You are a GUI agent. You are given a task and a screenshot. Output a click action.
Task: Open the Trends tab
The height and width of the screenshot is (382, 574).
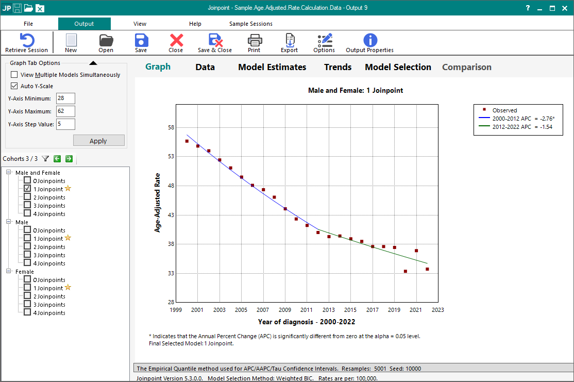(337, 67)
